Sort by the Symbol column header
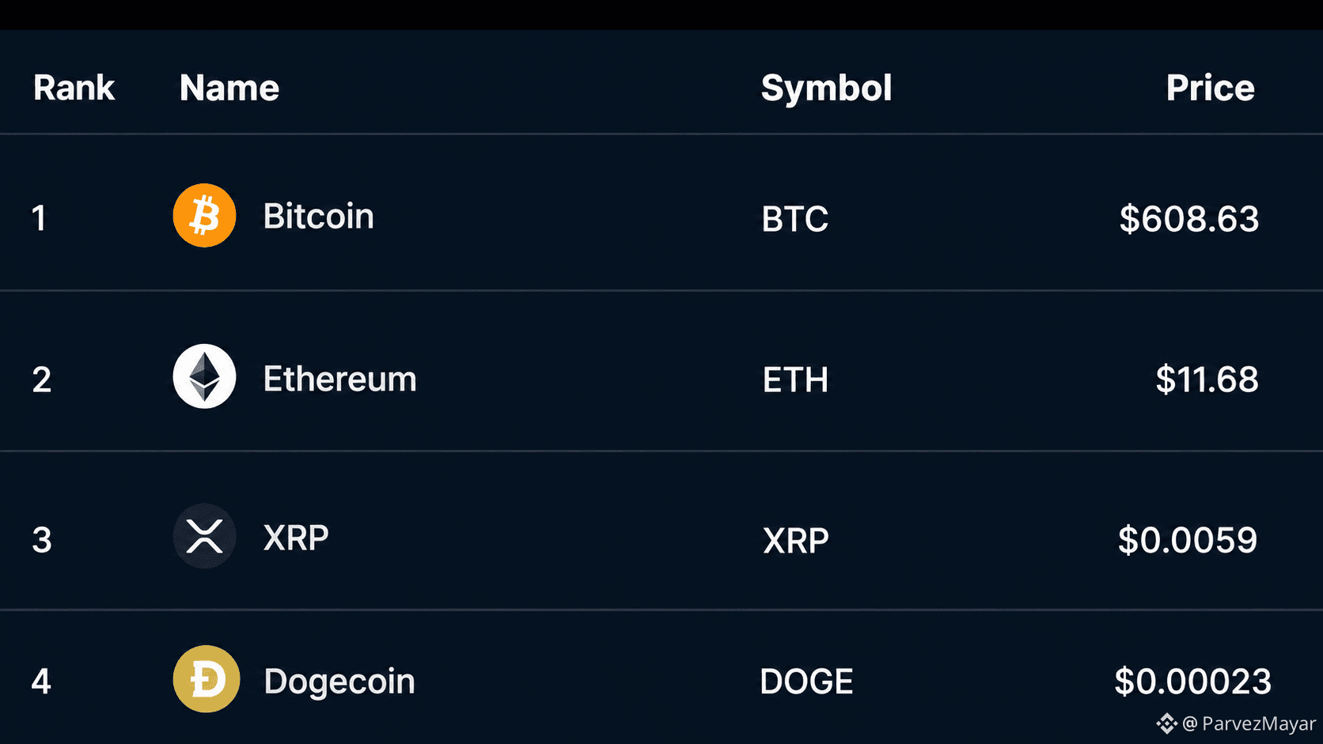The height and width of the screenshot is (744, 1323). [826, 89]
